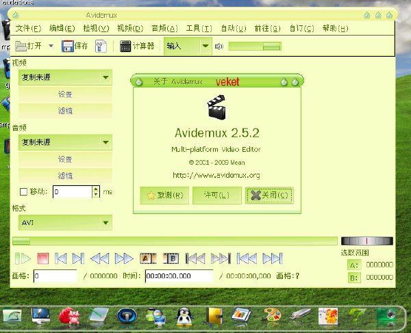Click 致谢(R) credits button in About dialog
The width and height of the screenshot is (411, 333).
pyautogui.click(x=164, y=195)
